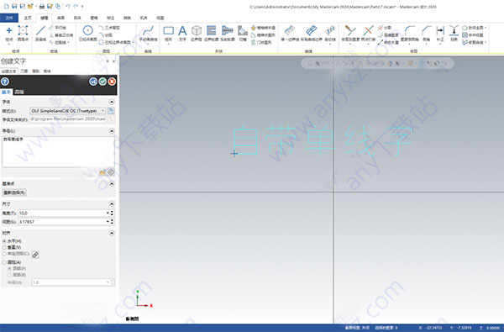Click the Rectangle shape tool
This screenshot has width=504, height=332.
(x=169, y=34)
